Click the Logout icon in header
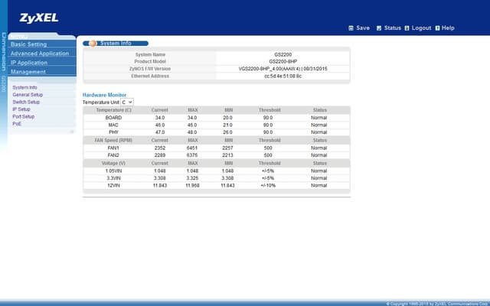This screenshot has width=490, height=306. tap(407, 28)
